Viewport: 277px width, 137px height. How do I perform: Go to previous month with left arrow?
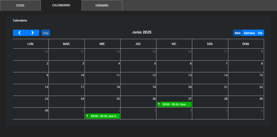pos(19,33)
